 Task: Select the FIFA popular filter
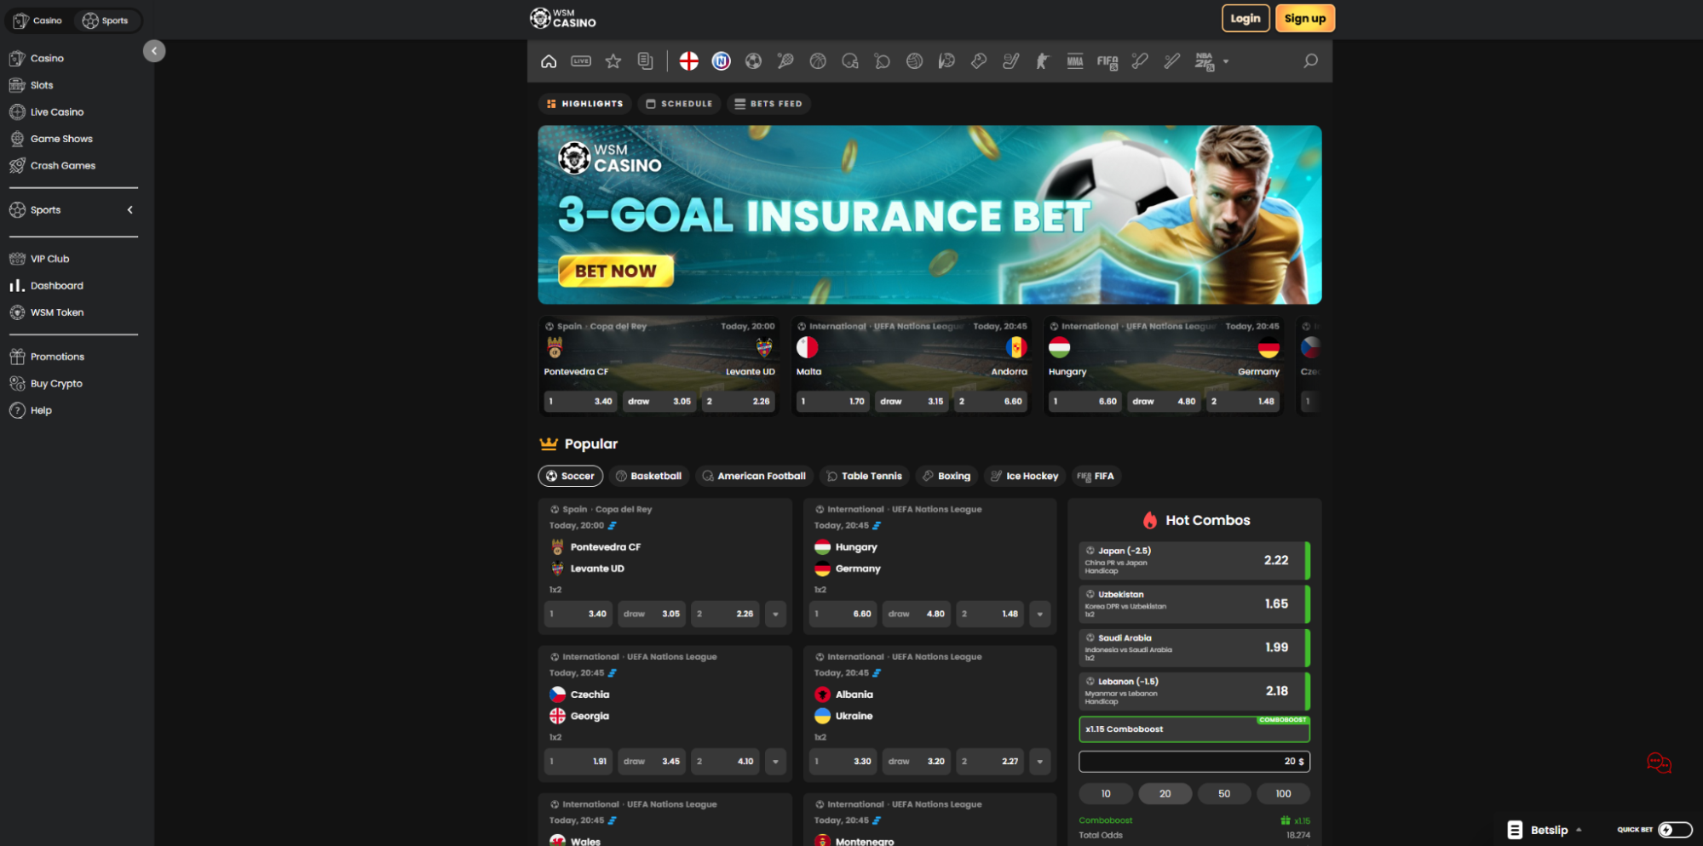1096,476
